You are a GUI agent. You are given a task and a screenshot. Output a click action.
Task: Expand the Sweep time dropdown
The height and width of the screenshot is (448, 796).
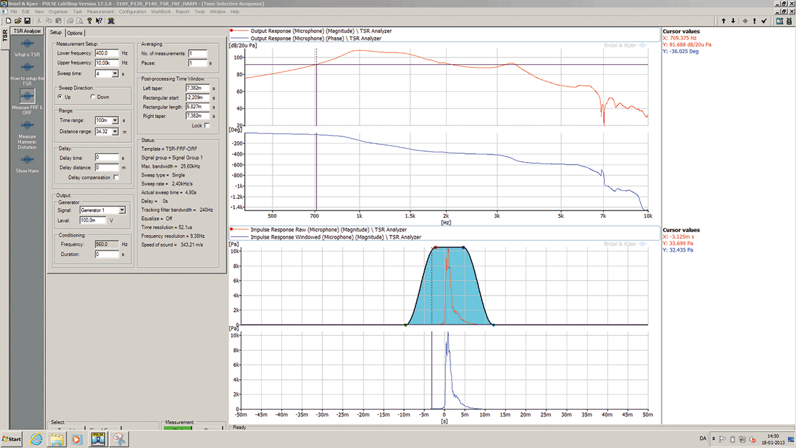coord(113,74)
